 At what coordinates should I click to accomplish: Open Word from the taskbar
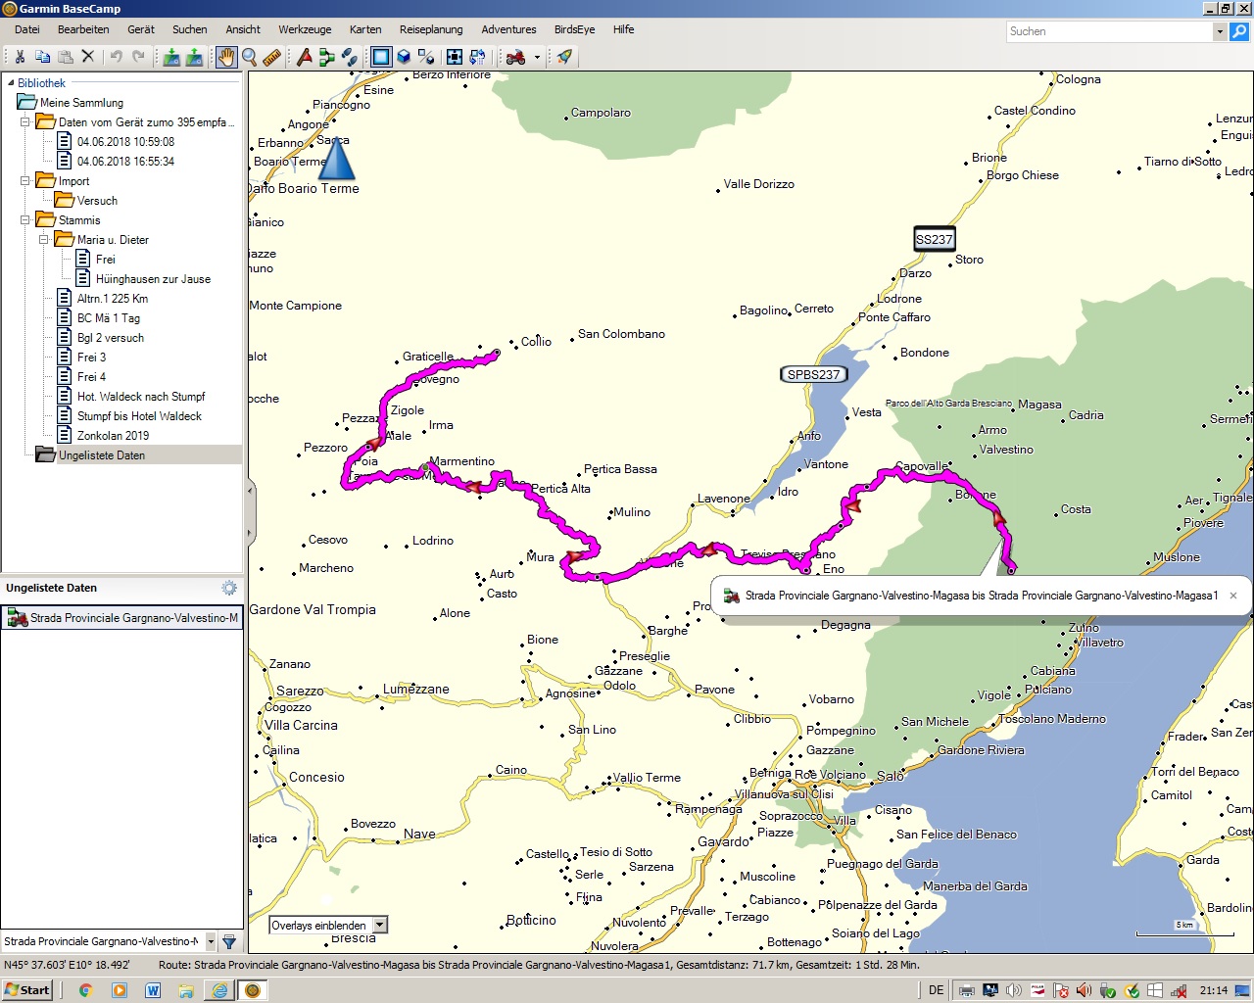(153, 990)
